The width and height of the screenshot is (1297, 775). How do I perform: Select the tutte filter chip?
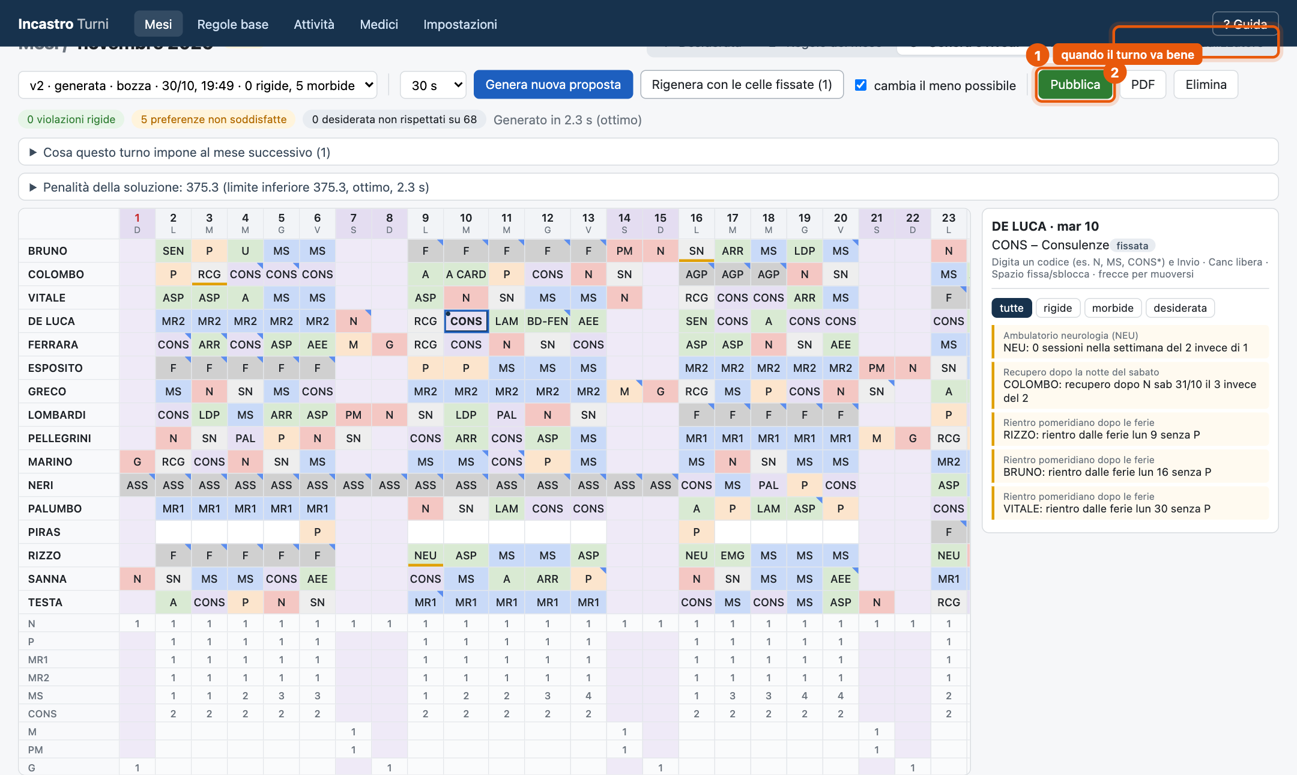[1011, 308]
